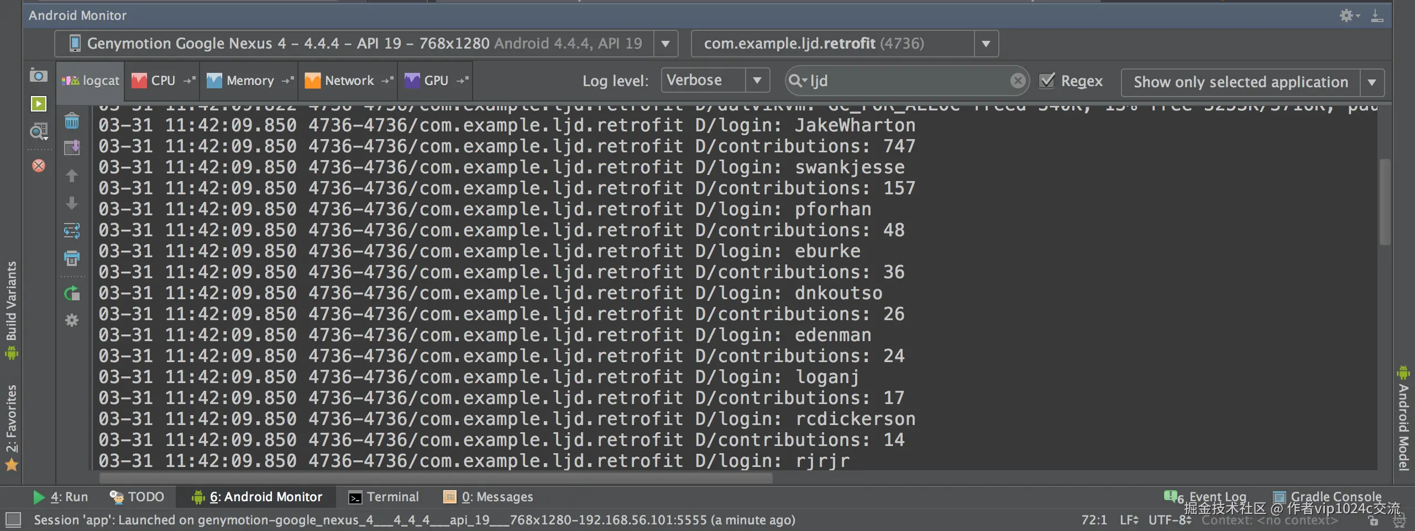The image size is (1415, 531).
Task: Click the UTF-8 encoding selector
Action: click(1170, 520)
